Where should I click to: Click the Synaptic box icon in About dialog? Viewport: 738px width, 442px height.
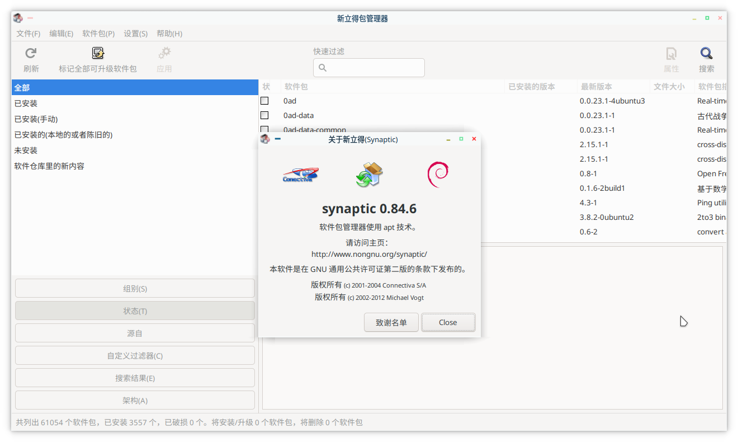click(x=369, y=174)
